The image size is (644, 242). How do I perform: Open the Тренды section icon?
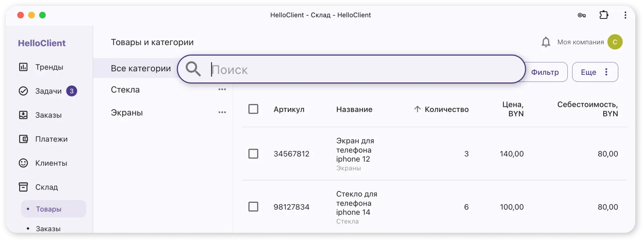click(23, 67)
